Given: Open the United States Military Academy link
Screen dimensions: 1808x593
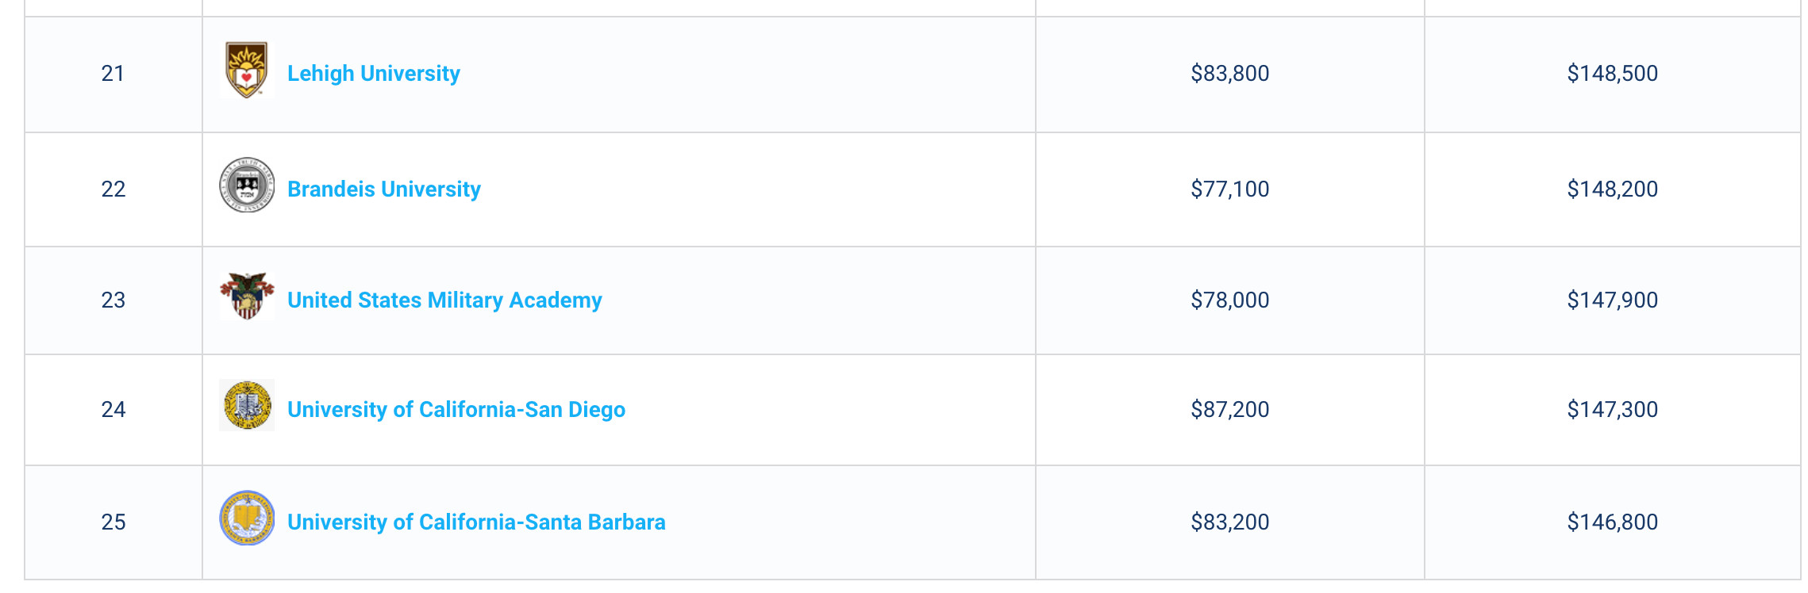Looking at the screenshot, I should [444, 300].
